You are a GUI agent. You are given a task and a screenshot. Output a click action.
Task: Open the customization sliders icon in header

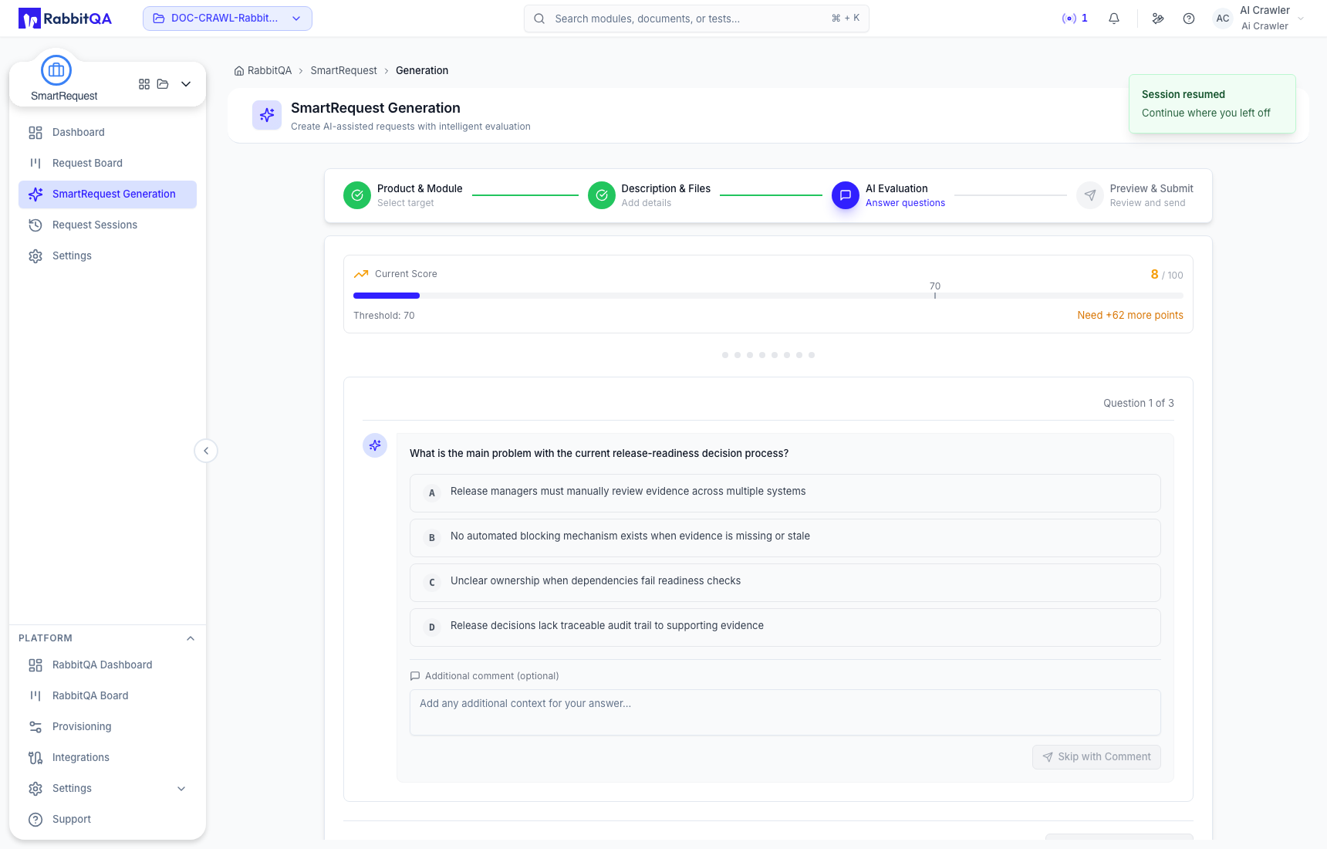click(1158, 19)
